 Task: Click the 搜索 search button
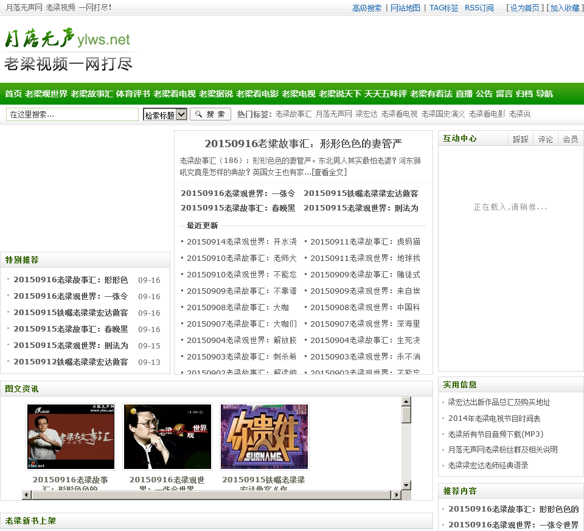pos(210,114)
